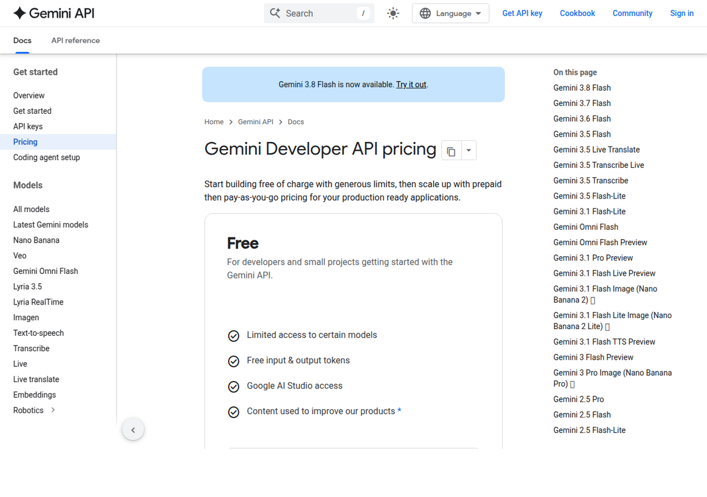This screenshot has height=497, width=707.
Task: Open Imagen in the sidebar
Action: 26,317
